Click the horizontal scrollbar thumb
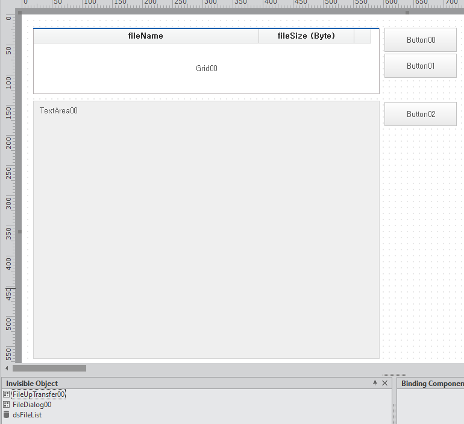Image resolution: width=464 pixels, height=424 pixels. pyautogui.click(x=49, y=368)
